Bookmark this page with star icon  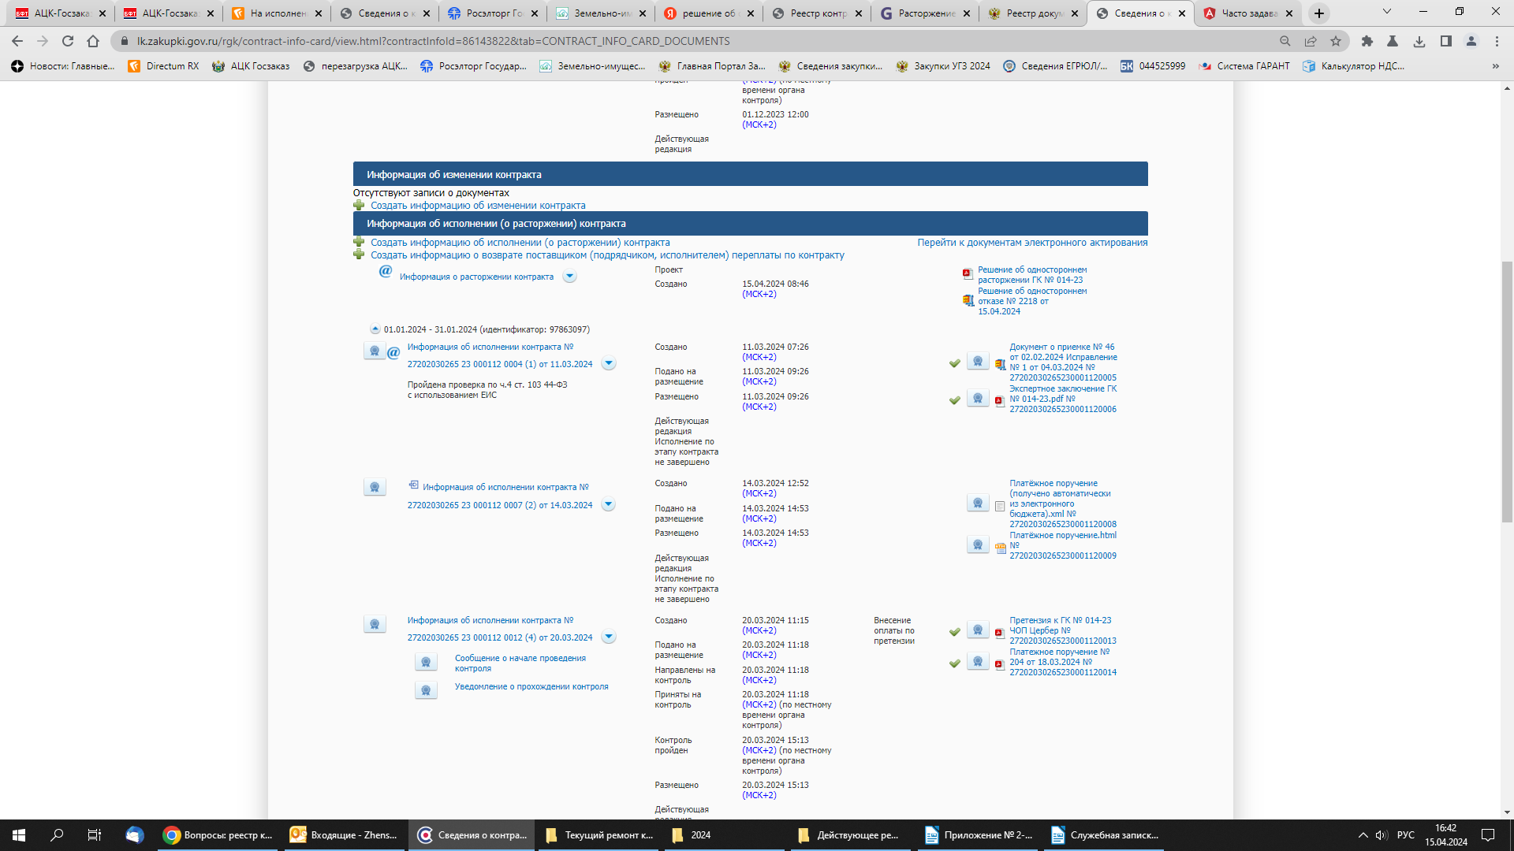click(x=1336, y=41)
